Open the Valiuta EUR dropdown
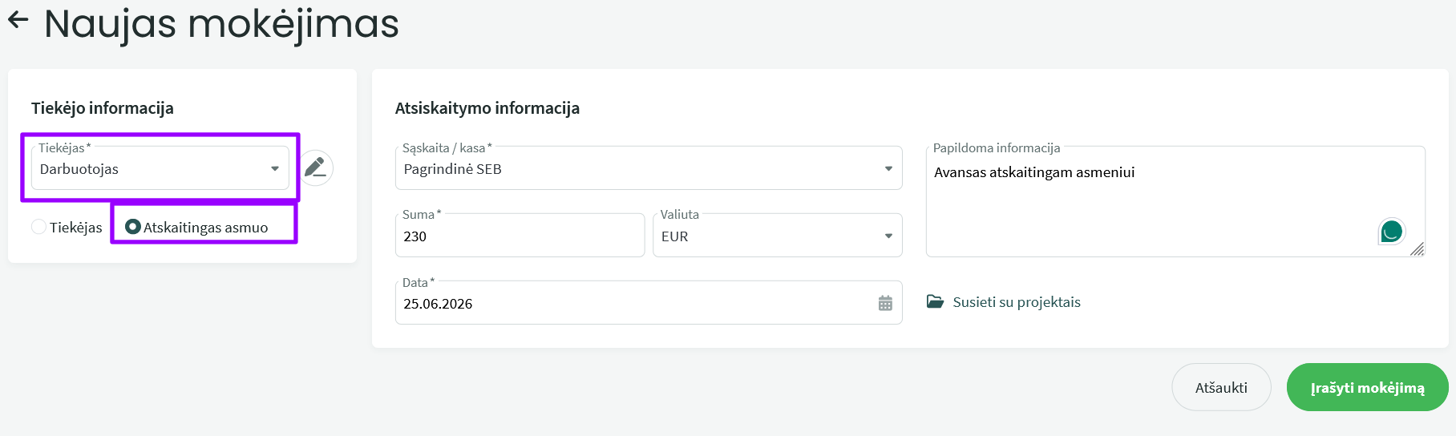1456x436 pixels. (x=778, y=236)
